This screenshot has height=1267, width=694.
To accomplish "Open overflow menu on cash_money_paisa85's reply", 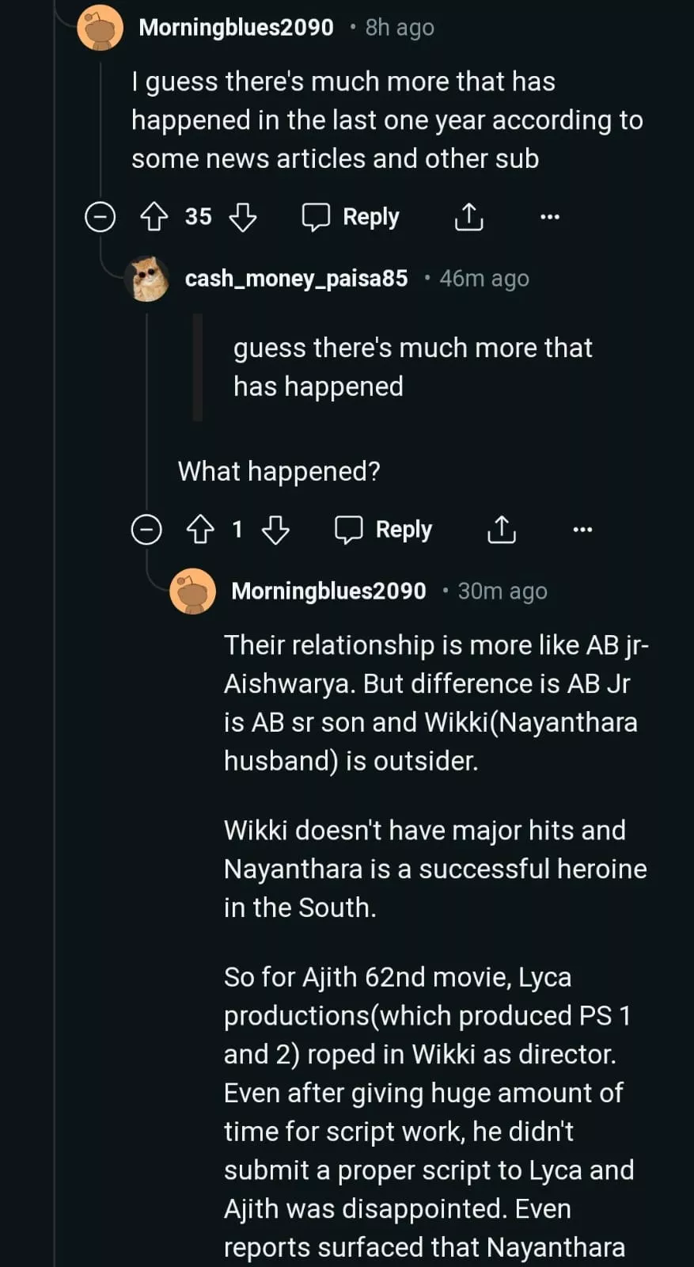I will tap(582, 529).
